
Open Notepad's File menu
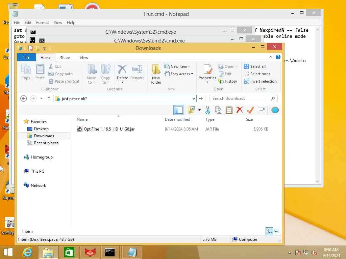[17, 23]
